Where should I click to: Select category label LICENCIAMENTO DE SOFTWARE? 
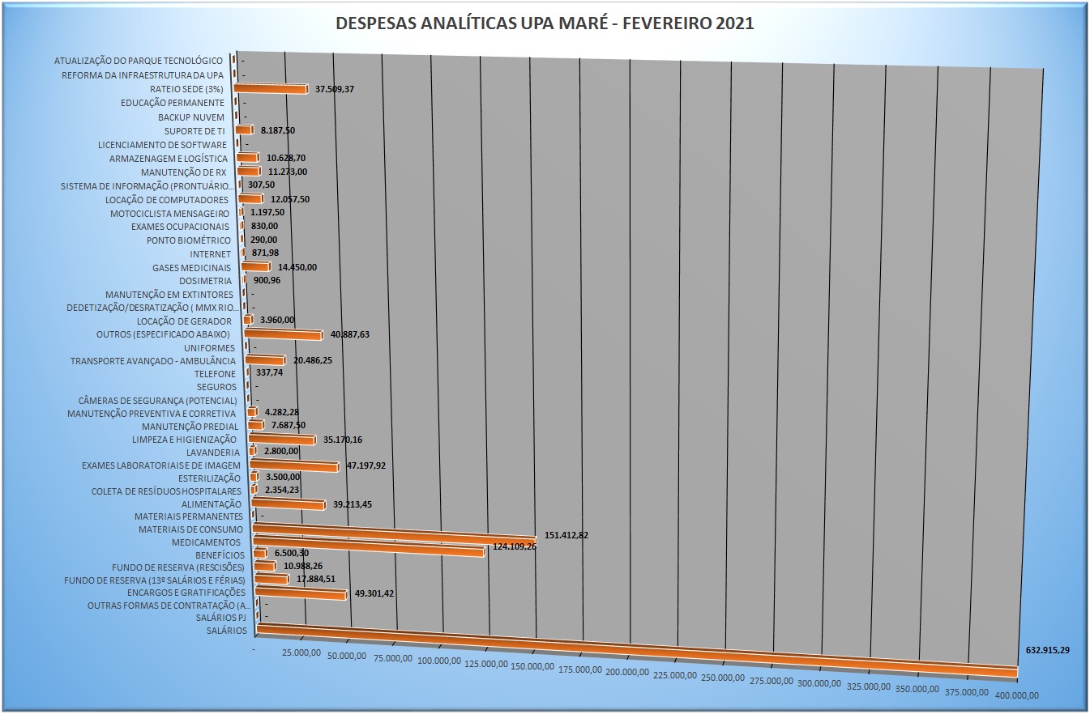click(x=162, y=145)
